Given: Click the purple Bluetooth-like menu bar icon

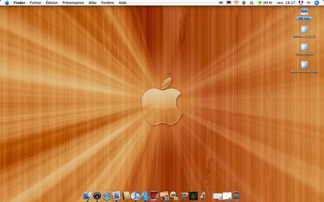Looking at the screenshot, I should click(308, 3).
